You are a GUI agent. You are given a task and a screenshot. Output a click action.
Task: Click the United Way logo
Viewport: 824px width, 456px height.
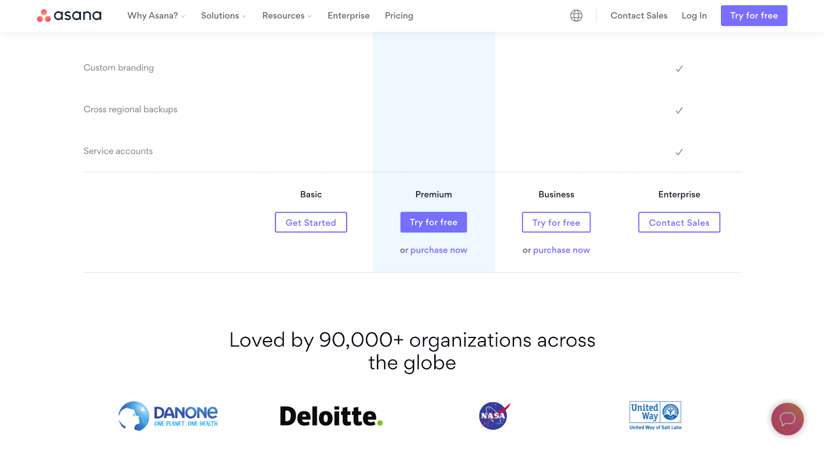coord(655,416)
